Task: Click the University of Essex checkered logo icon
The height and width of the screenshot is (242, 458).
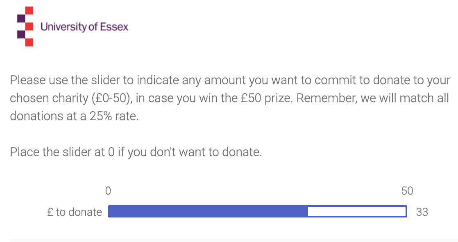Action: 25,27
